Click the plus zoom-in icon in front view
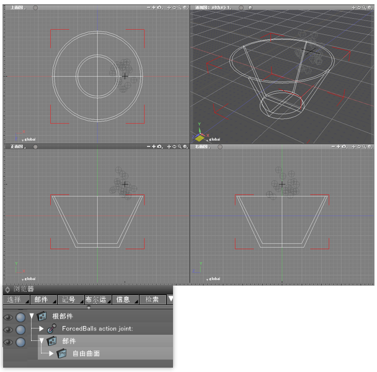377x372 pixels. (153, 147)
